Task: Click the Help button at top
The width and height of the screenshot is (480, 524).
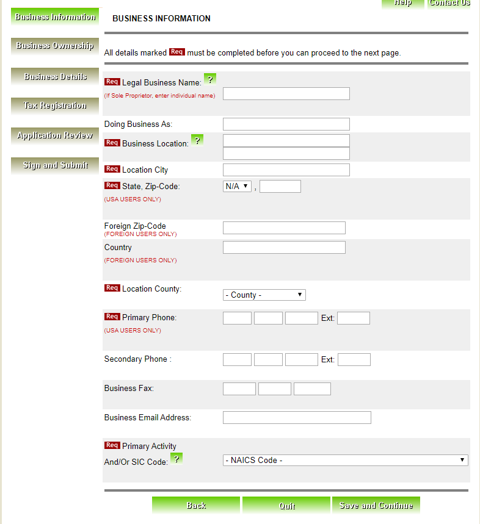Action: pyautogui.click(x=403, y=3)
